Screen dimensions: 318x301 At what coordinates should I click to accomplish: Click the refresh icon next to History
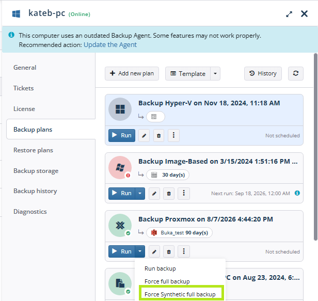[296, 73]
